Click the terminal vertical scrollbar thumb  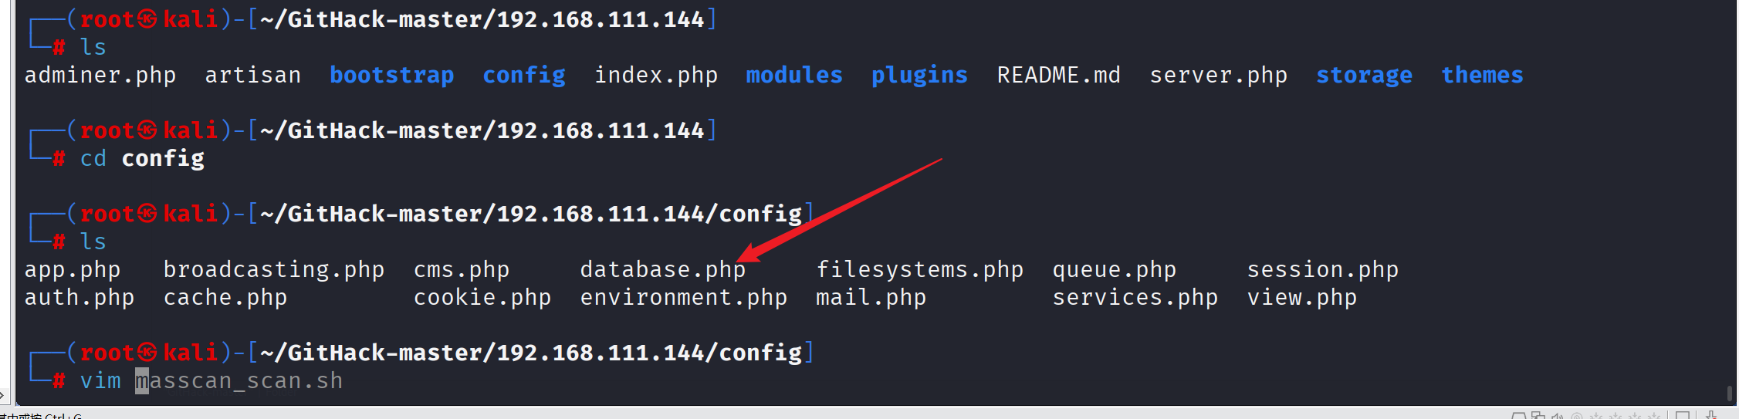[1730, 394]
